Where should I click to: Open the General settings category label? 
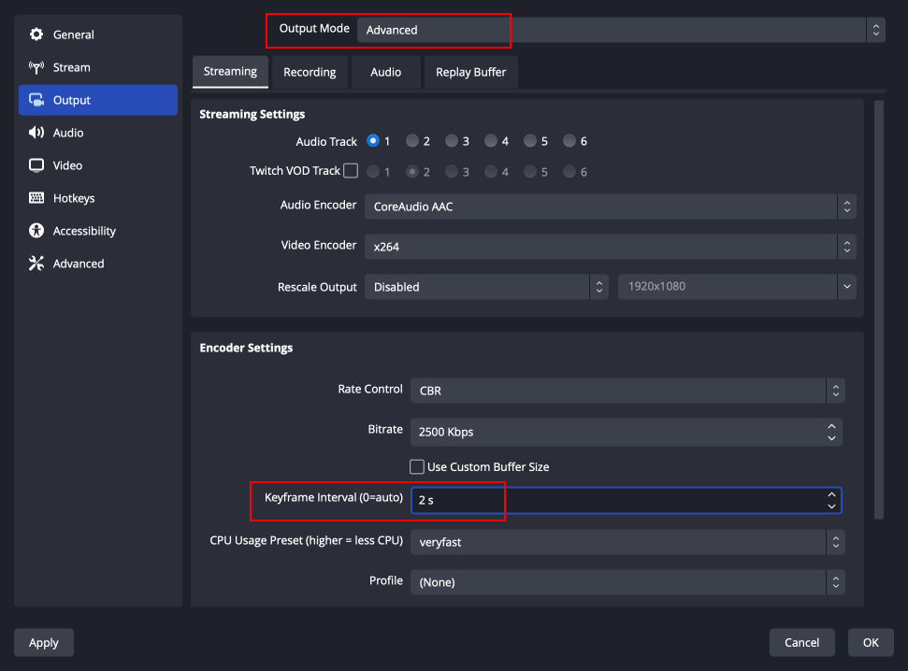tap(74, 35)
